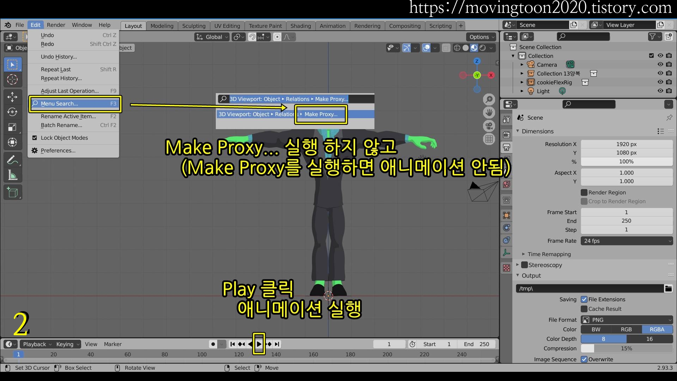Toggle camera view icon in viewport
The width and height of the screenshot is (677, 381).
coord(489,126)
